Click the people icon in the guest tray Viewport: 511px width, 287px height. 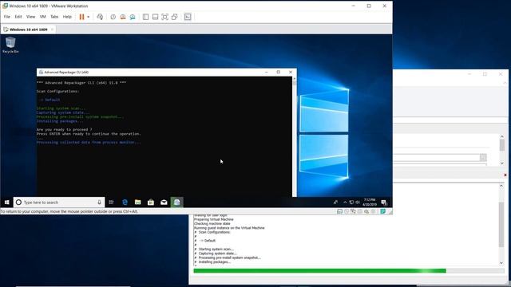[x=335, y=202]
